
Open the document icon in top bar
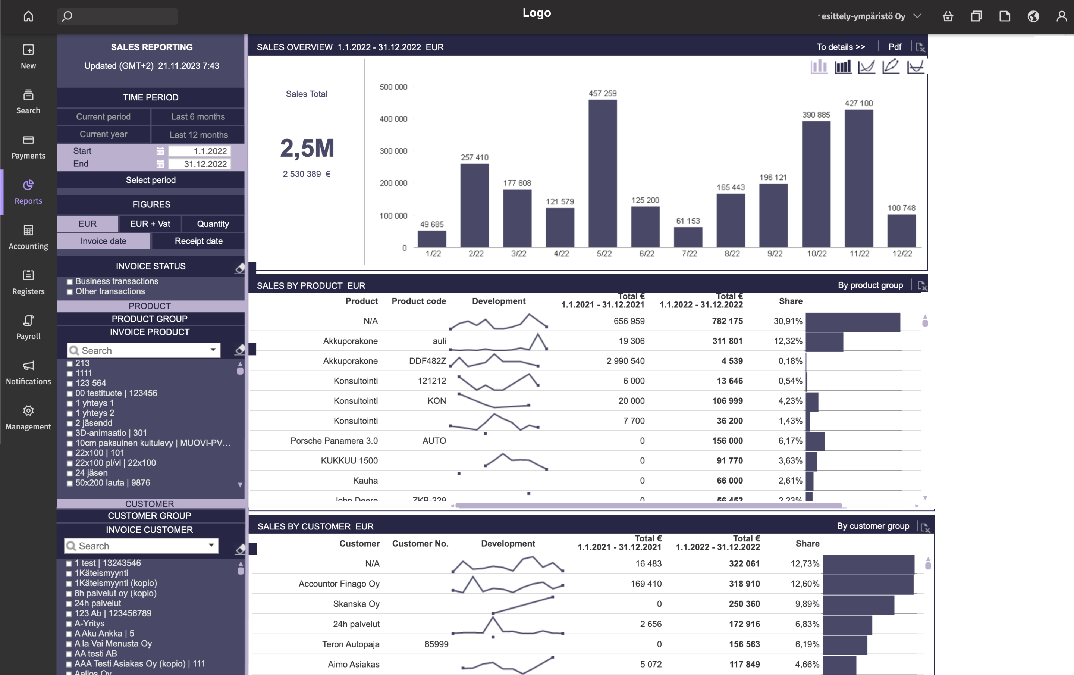click(x=1005, y=16)
